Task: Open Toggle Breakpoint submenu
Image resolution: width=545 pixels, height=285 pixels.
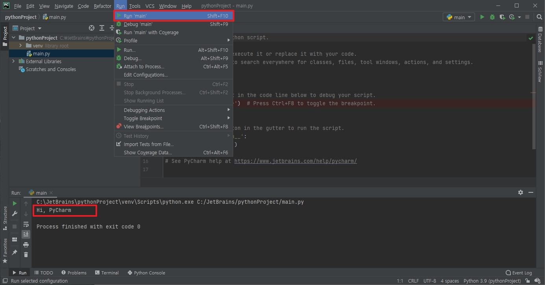Action: click(173, 118)
